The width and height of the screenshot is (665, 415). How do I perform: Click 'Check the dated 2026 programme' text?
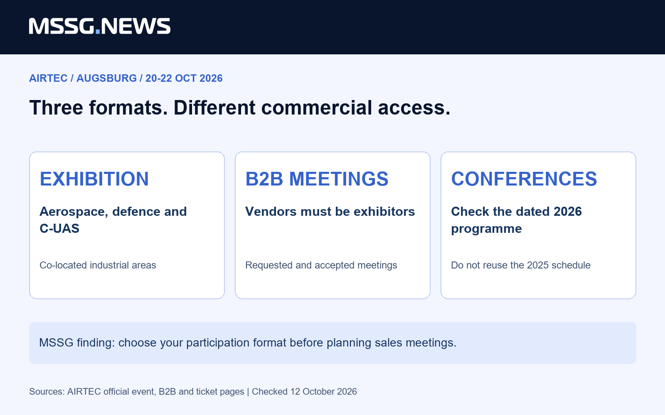point(516,220)
